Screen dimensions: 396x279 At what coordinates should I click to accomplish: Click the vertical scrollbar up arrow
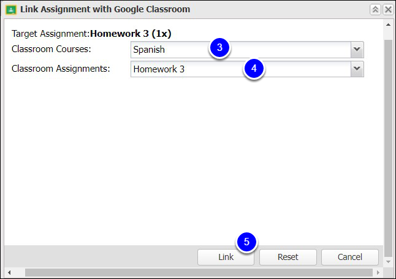click(388, 25)
